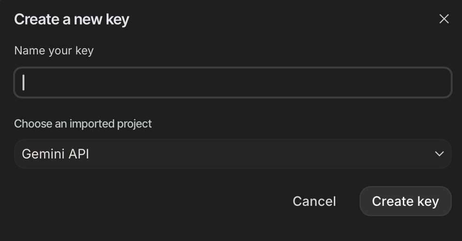The height and width of the screenshot is (241, 462).
Task: Select the Gemini API project entry
Action: [x=55, y=154]
